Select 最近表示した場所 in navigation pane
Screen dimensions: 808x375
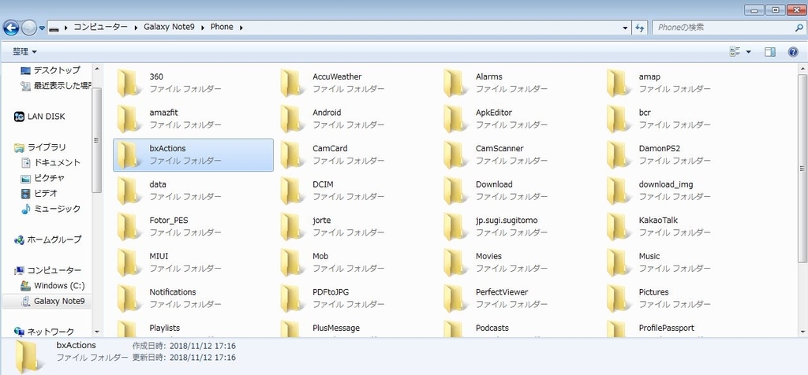pos(56,86)
